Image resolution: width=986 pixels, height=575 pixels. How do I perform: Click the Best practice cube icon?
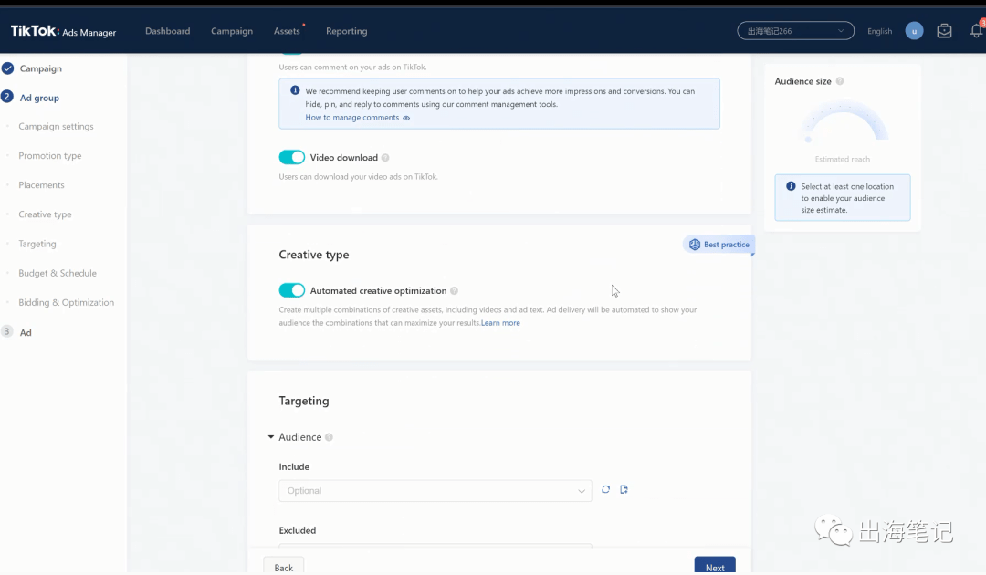(694, 245)
